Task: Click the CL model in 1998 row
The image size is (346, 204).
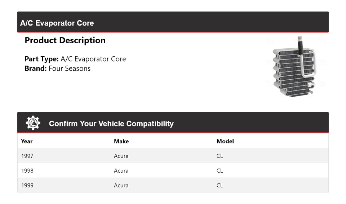Action: (219, 171)
